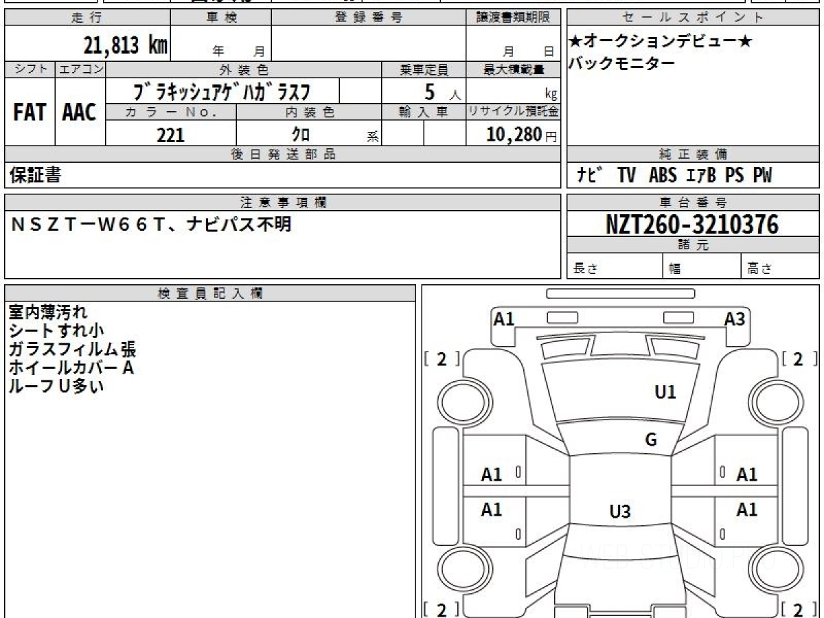This screenshot has width=824, height=618.
Task: Select the FAT shift value
Action: (x=30, y=112)
